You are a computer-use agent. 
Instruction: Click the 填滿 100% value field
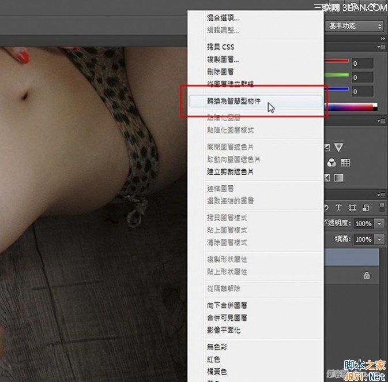(364, 239)
